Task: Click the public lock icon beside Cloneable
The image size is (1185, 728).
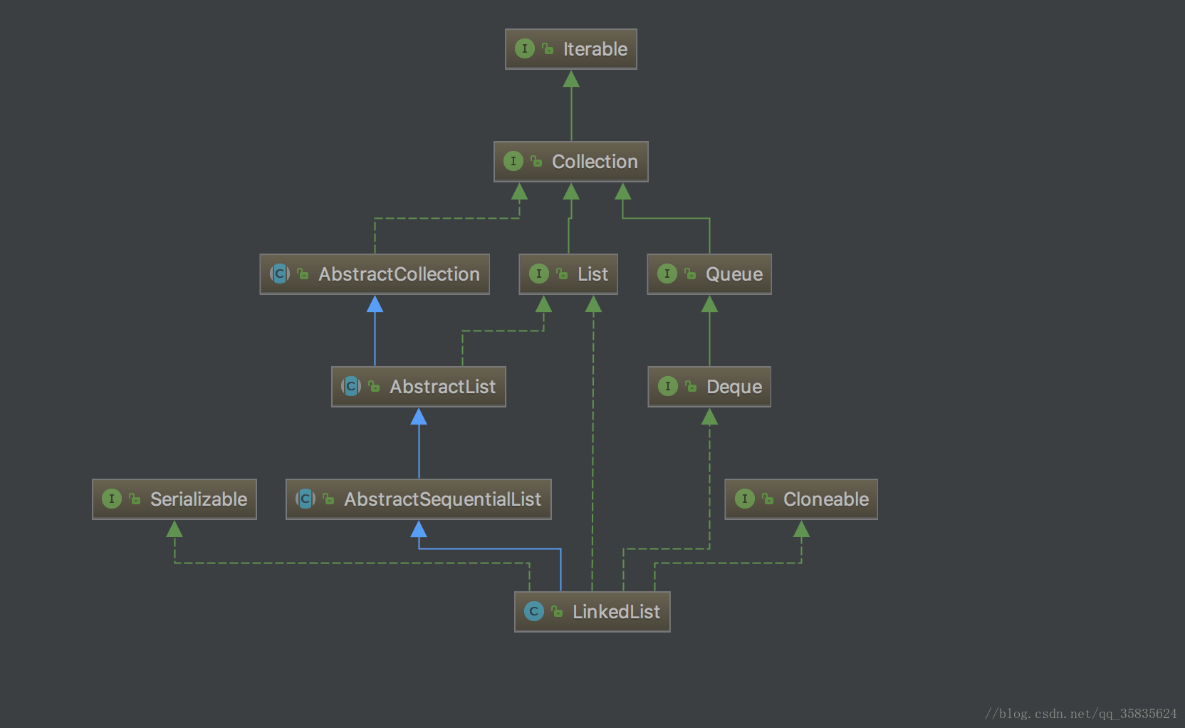Action: click(768, 499)
